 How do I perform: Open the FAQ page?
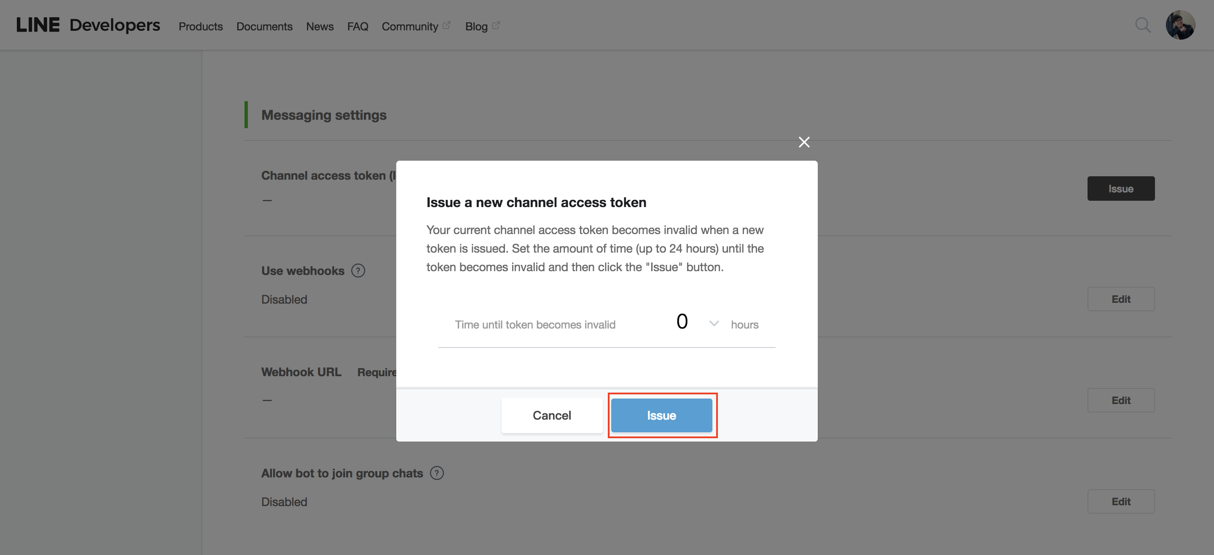[x=357, y=27]
